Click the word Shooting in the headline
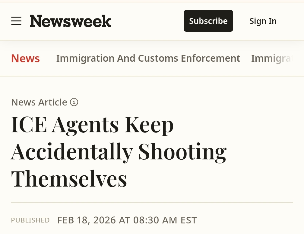 click(182, 151)
